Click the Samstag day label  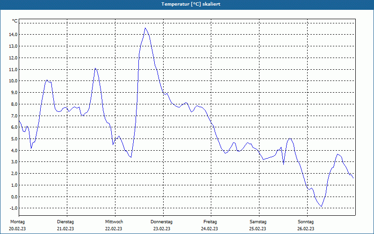click(x=258, y=222)
